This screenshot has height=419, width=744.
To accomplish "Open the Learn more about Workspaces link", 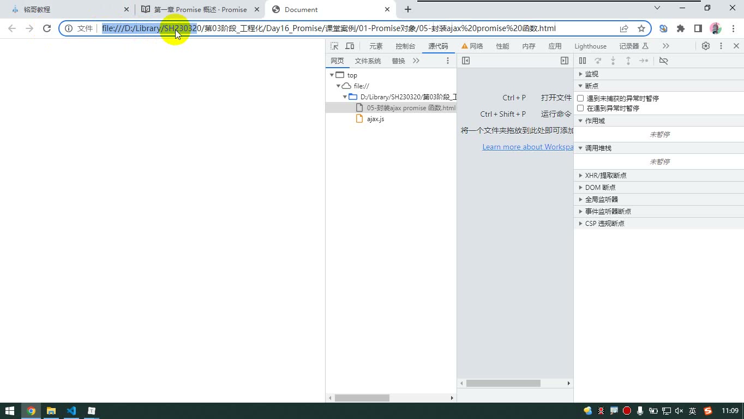I will click(528, 147).
